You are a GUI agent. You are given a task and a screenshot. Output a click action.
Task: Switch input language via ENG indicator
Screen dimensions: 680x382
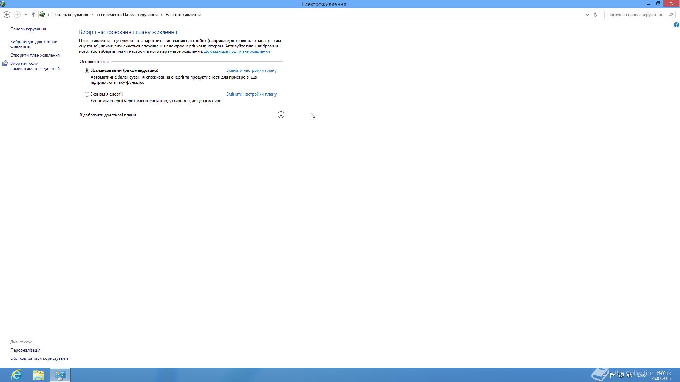pyautogui.click(x=641, y=375)
